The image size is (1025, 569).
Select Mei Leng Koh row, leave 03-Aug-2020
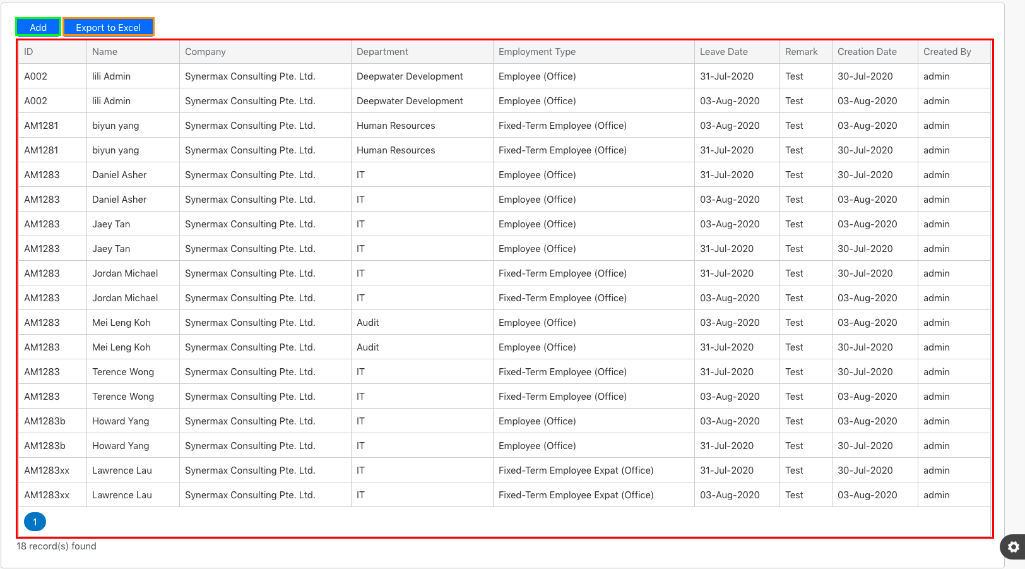pos(504,323)
